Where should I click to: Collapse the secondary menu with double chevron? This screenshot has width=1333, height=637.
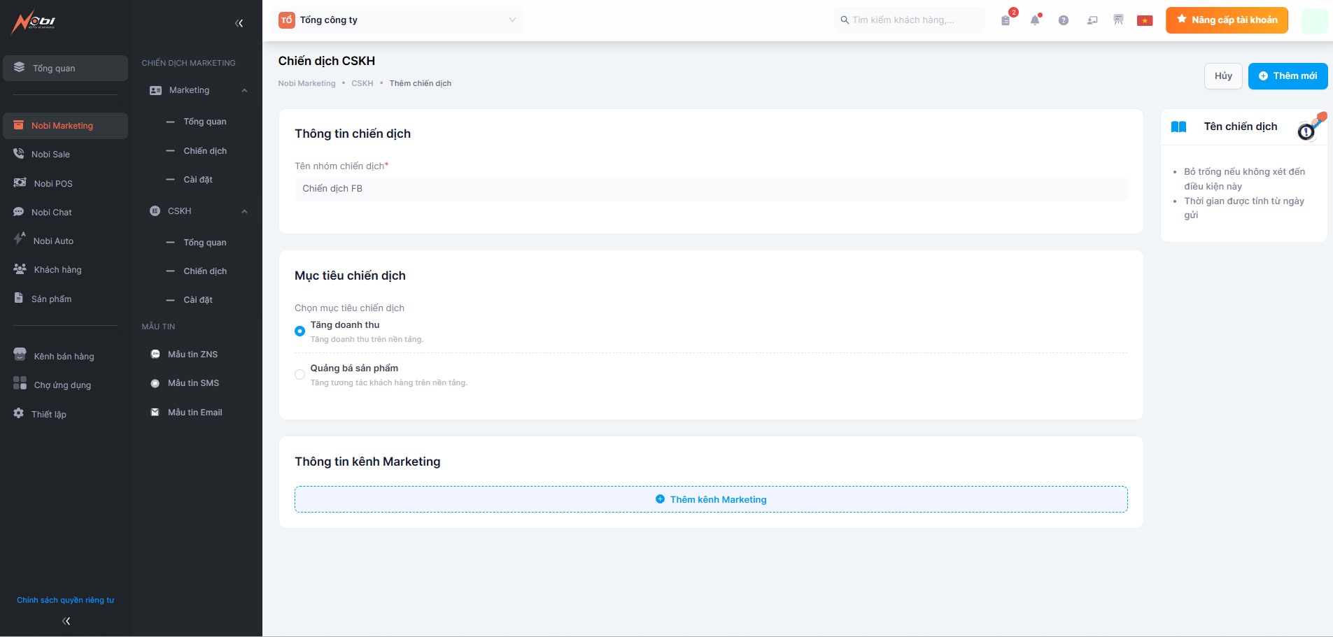[239, 23]
